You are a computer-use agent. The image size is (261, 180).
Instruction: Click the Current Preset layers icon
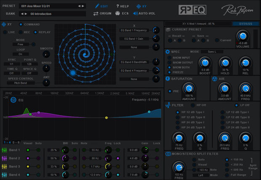coord(168,29)
